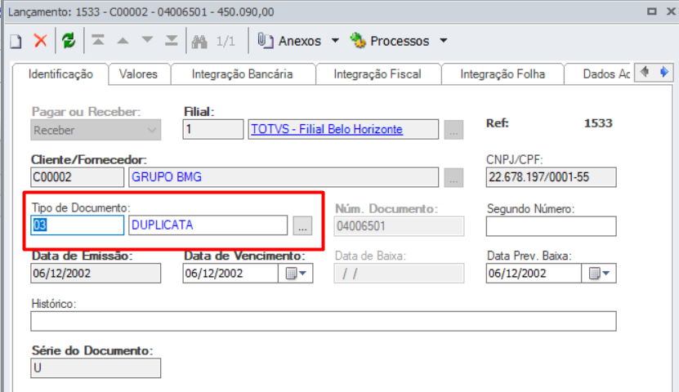Click the Data de Vencimento date field

(230, 274)
